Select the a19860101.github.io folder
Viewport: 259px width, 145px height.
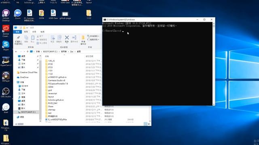(x=56, y=77)
